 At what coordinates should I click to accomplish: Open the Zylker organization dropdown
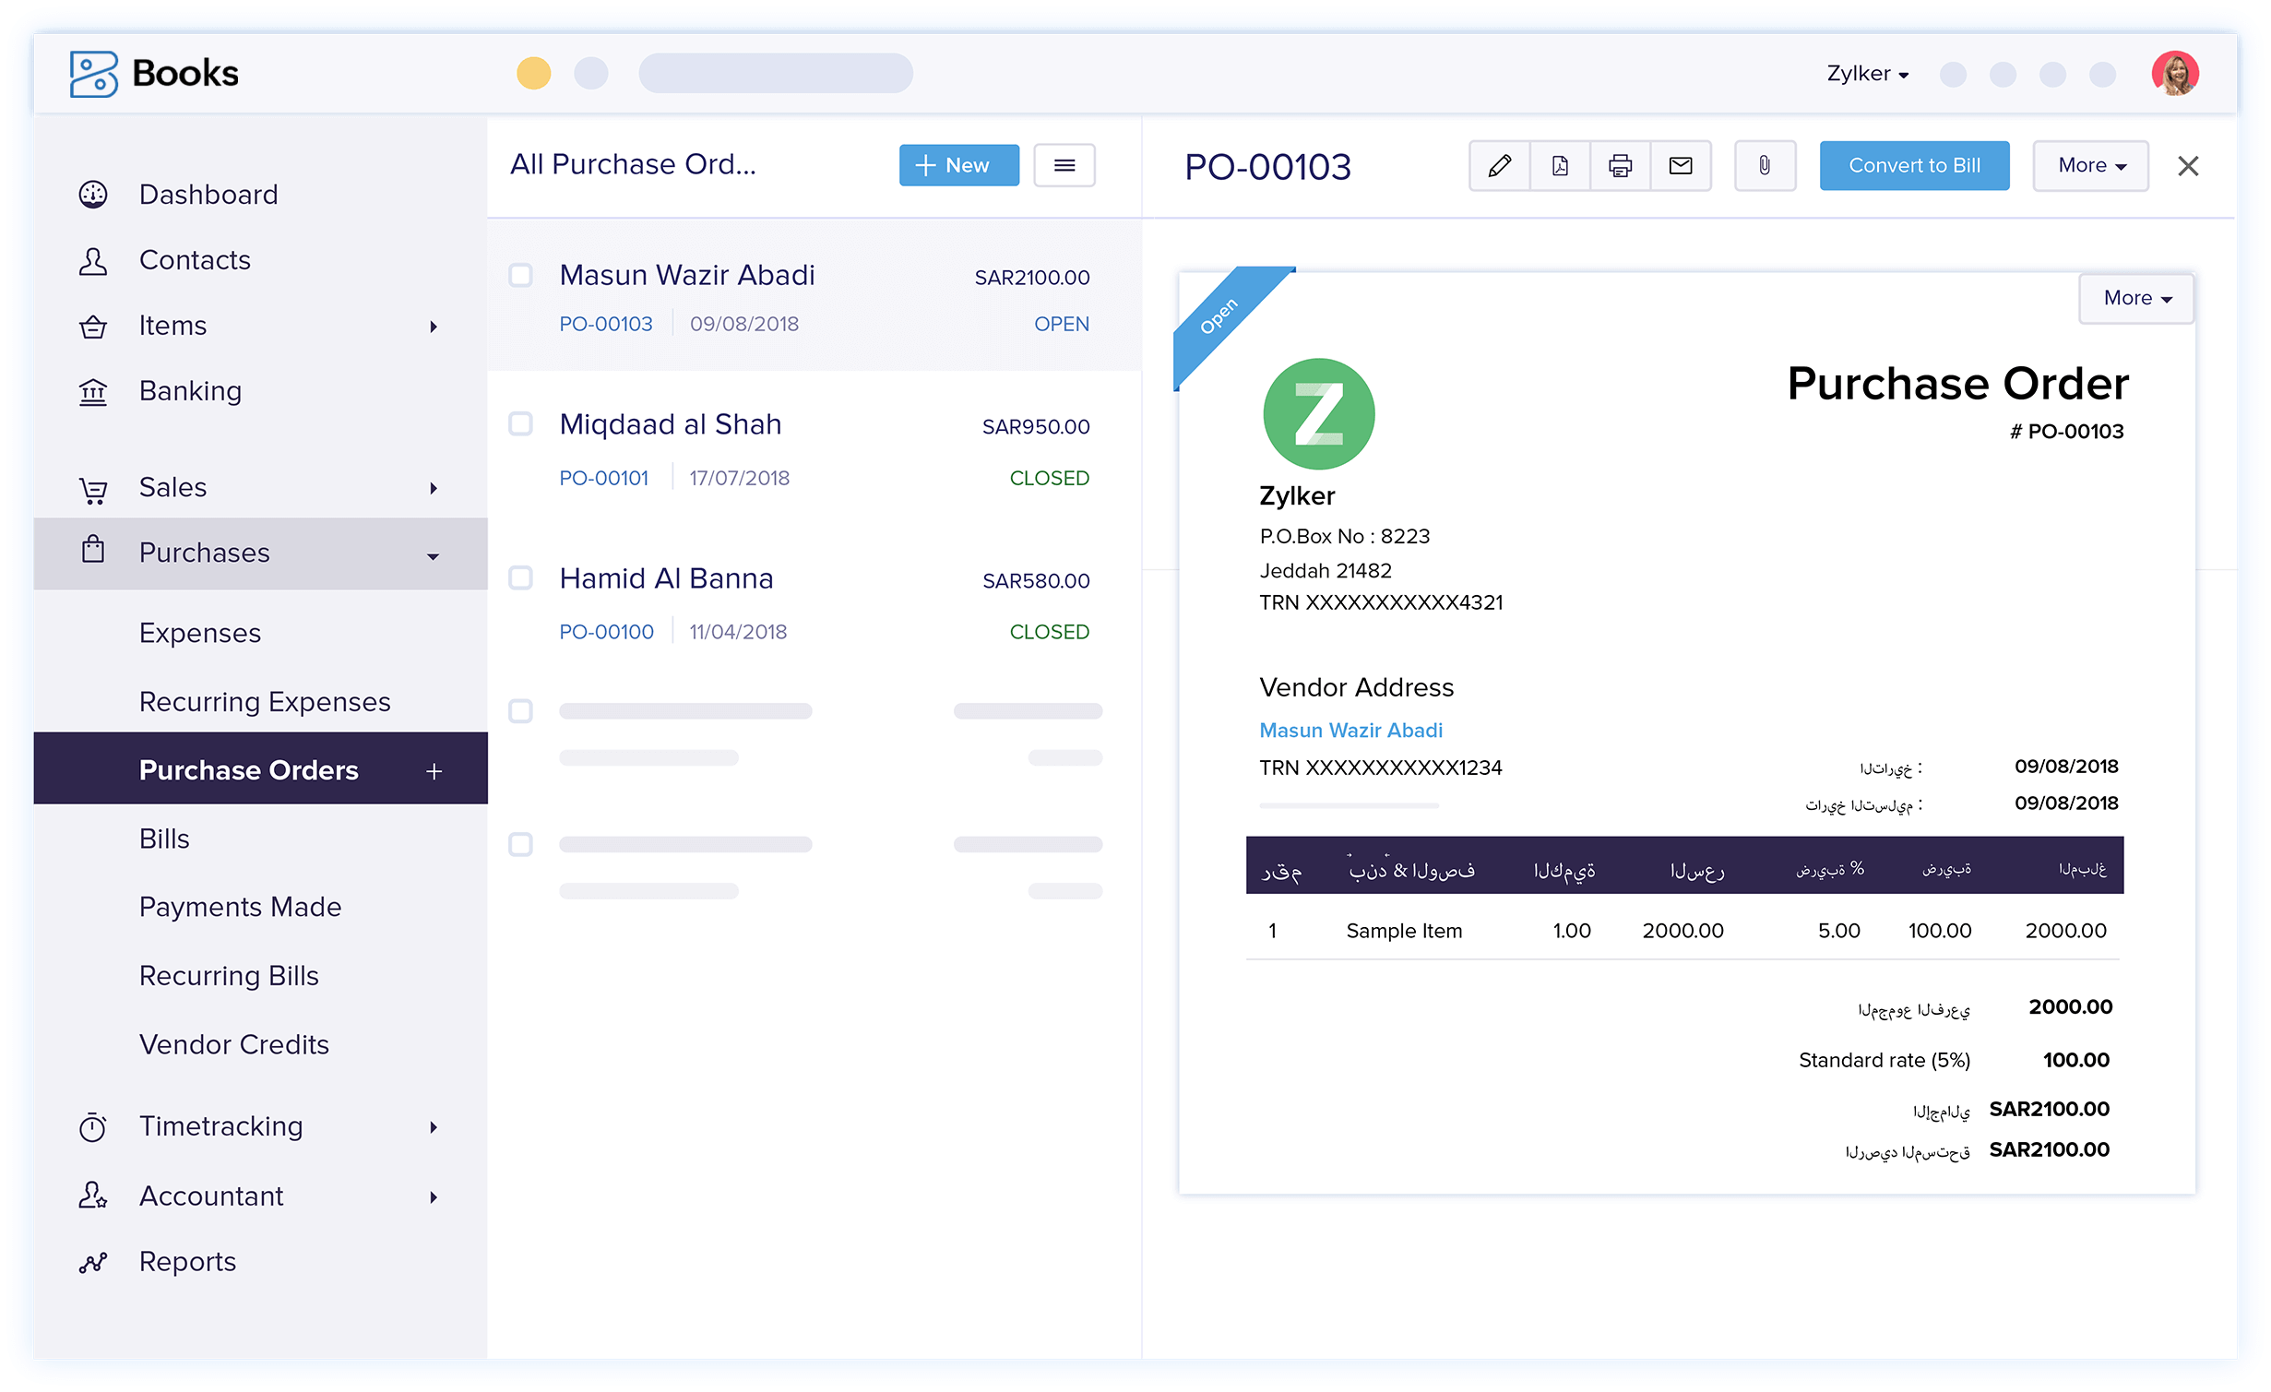[x=1867, y=74]
